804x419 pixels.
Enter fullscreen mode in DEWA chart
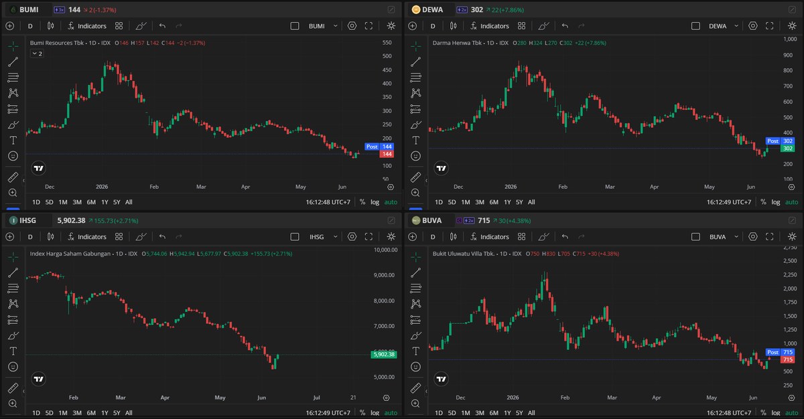[x=771, y=26]
